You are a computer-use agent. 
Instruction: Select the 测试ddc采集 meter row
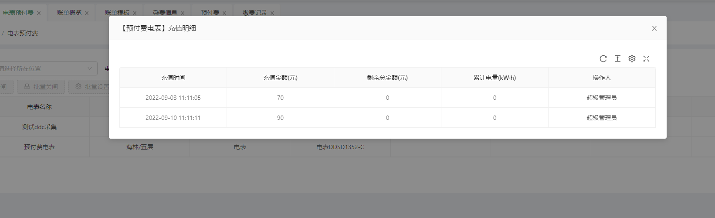pyautogui.click(x=40, y=127)
